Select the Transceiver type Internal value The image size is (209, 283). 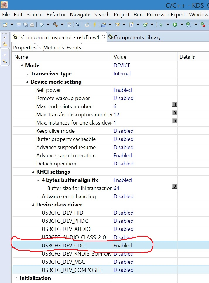[122, 74]
